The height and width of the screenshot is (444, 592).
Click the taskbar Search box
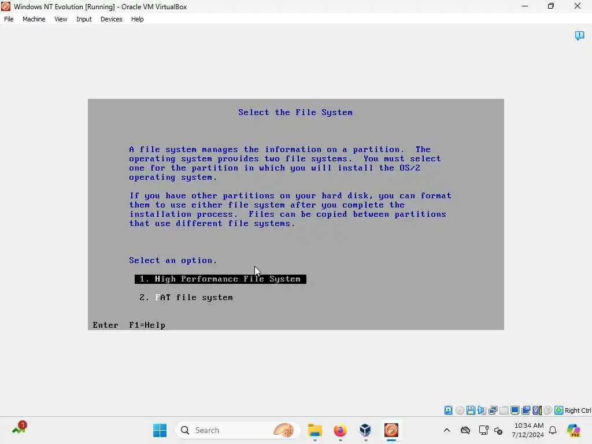coord(238,430)
